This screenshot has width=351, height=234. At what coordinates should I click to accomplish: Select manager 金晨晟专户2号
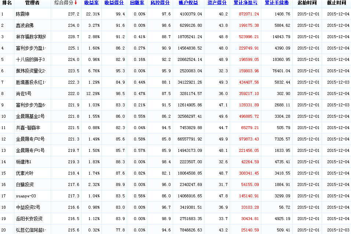click(30, 139)
